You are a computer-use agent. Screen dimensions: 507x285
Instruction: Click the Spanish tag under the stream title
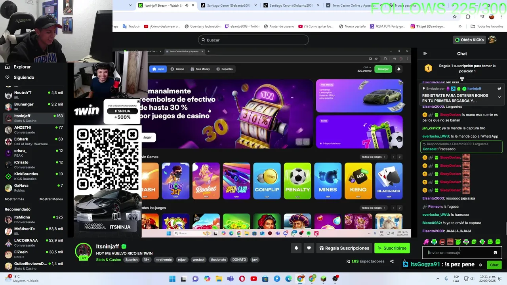(132, 260)
